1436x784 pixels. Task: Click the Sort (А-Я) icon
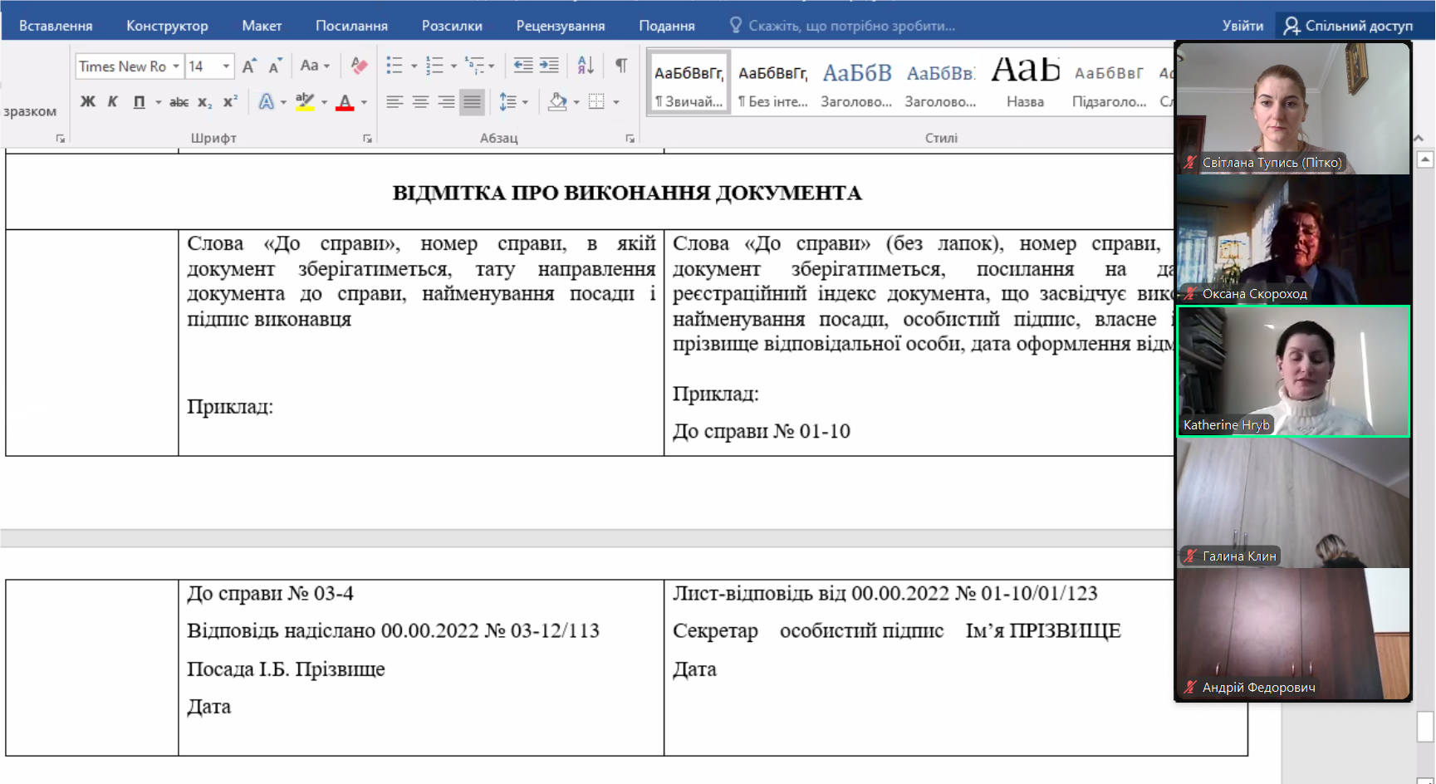586,66
